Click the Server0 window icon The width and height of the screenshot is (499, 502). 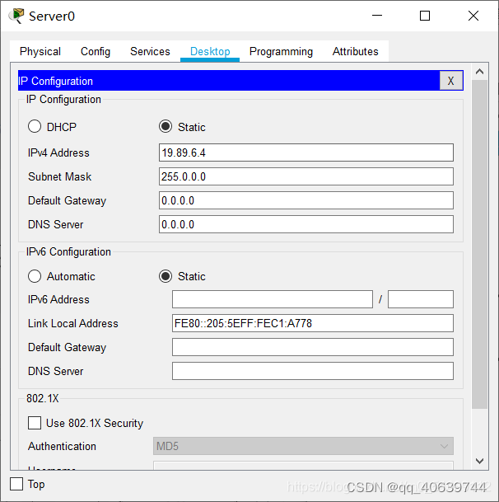coord(16,16)
